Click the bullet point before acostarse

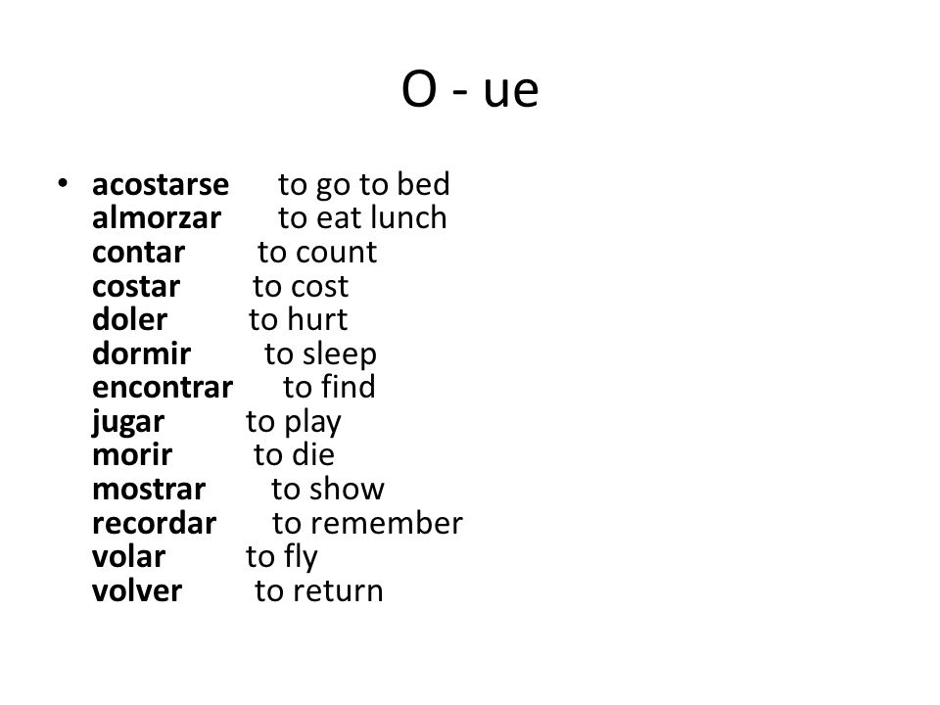click(63, 183)
